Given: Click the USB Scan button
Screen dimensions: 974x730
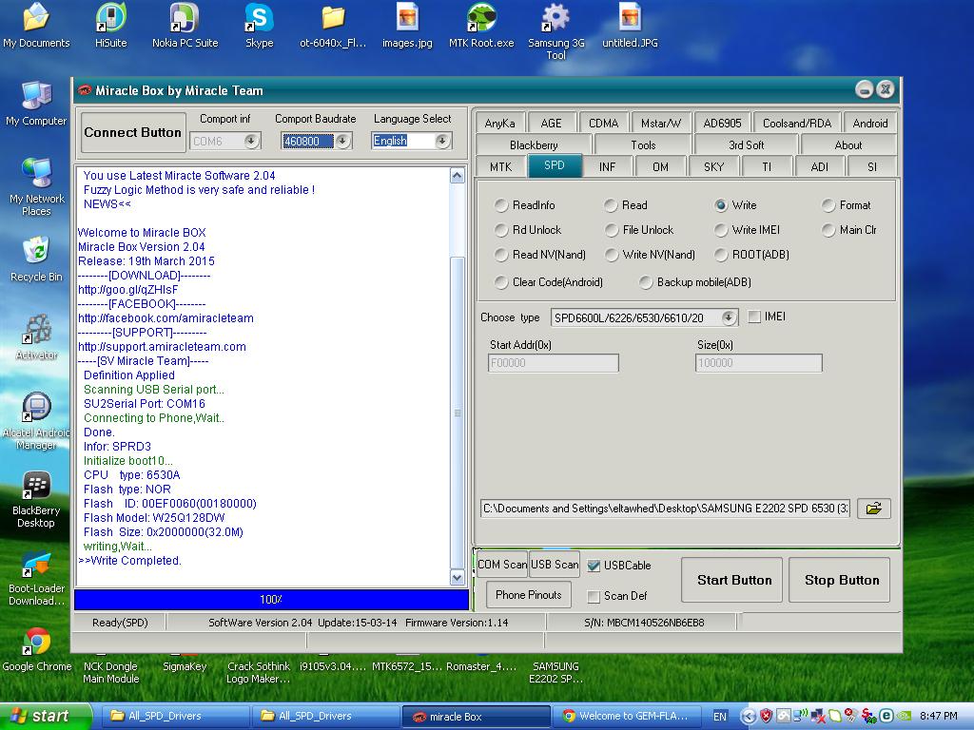Looking at the screenshot, I should click(x=555, y=565).
